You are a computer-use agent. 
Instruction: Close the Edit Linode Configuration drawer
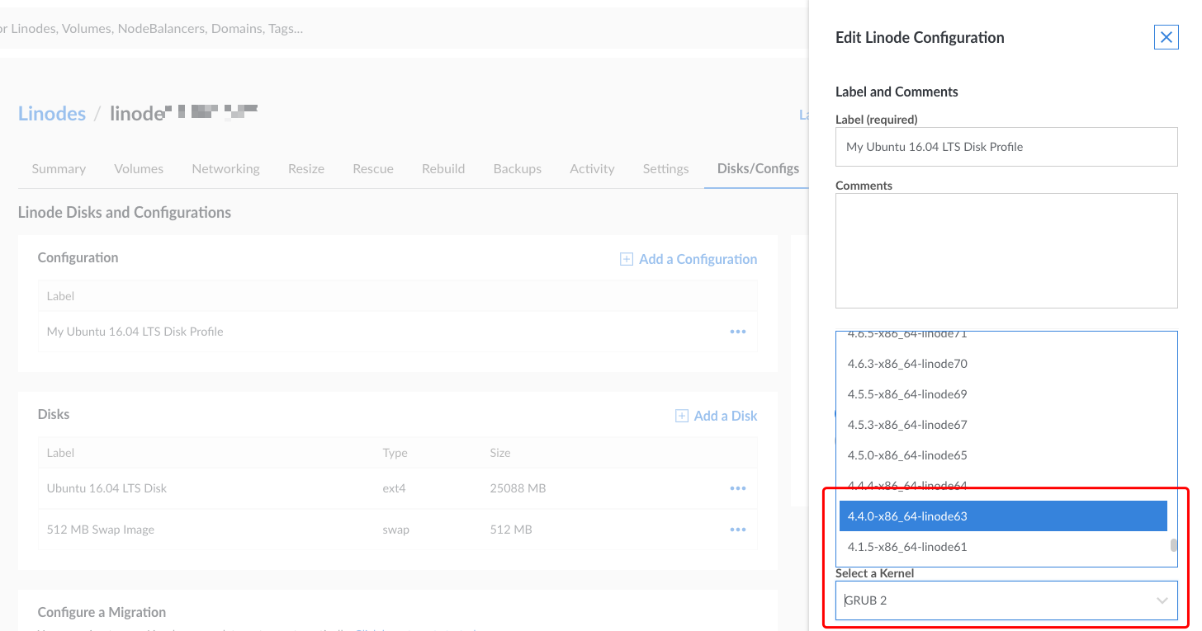[1166, 37]
